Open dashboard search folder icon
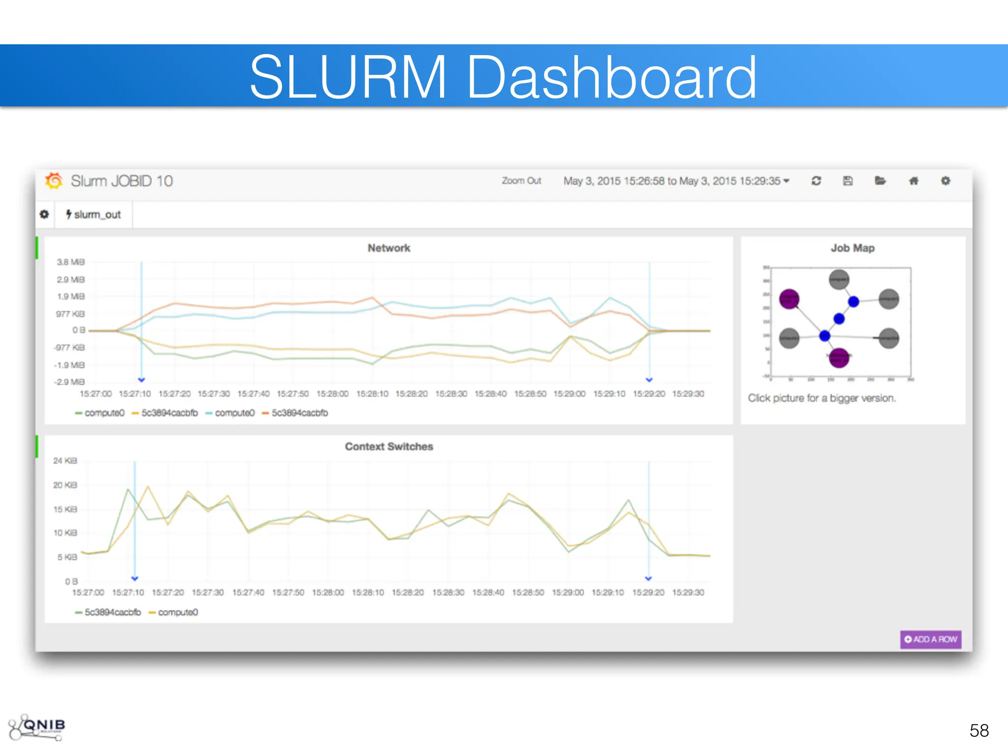This screenshot has height=756, width=1008. click(880, 181)
